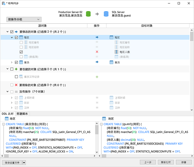Click the 地区 table icon in right DDL pane
Image resolution: width=194 pixels, height=167 pixels.
(104, 119)
